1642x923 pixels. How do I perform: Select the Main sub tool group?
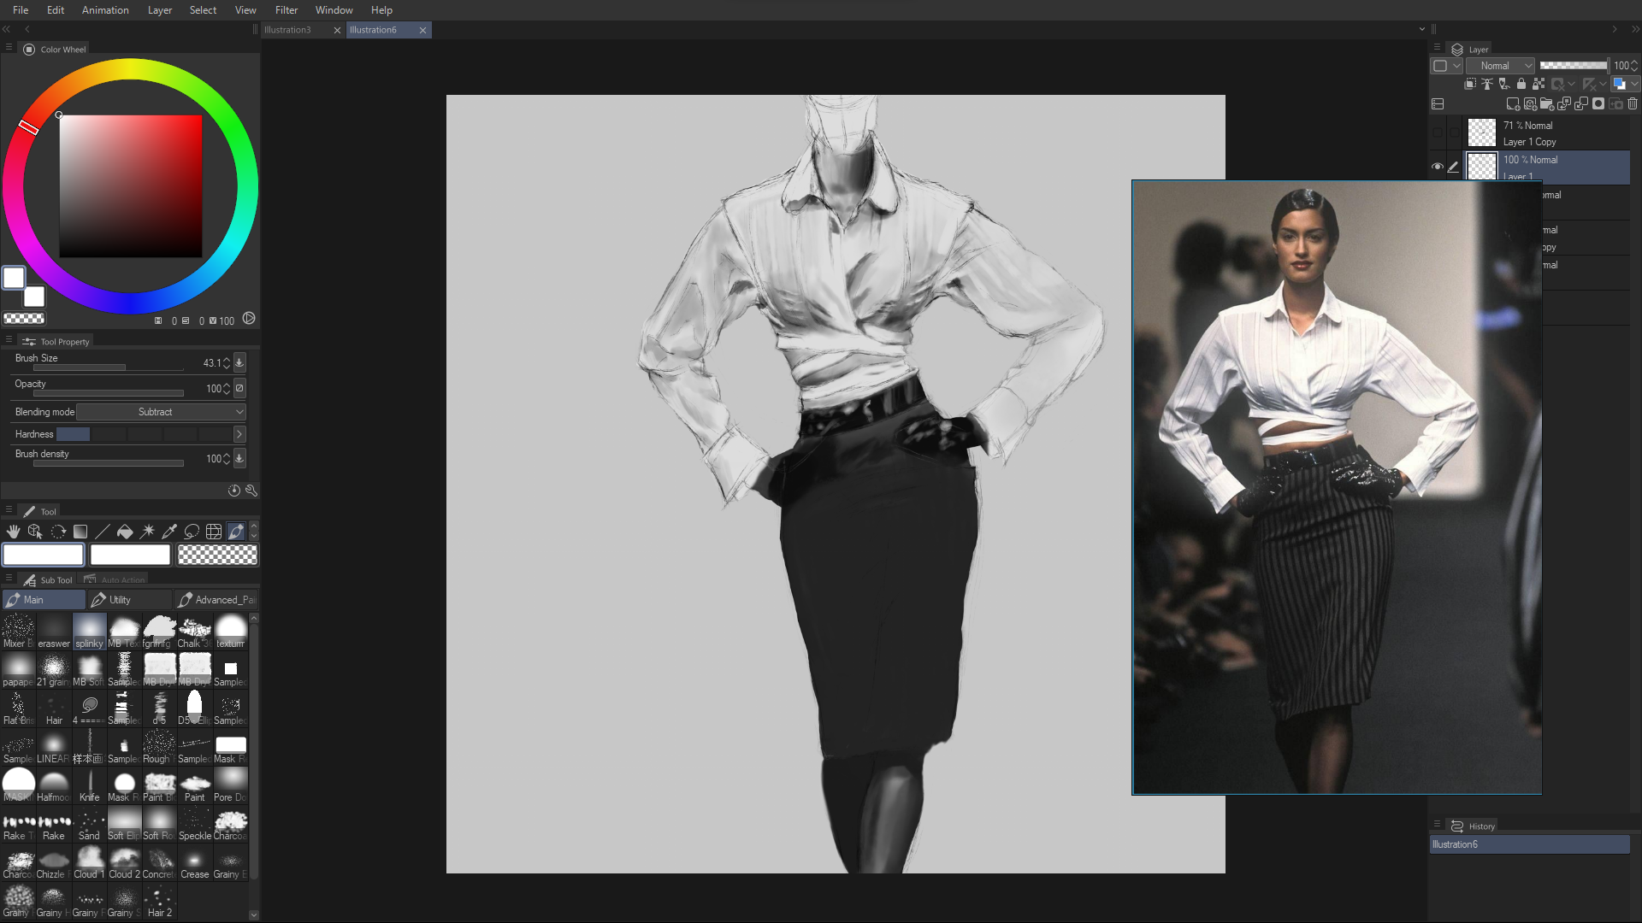[44, 600]
